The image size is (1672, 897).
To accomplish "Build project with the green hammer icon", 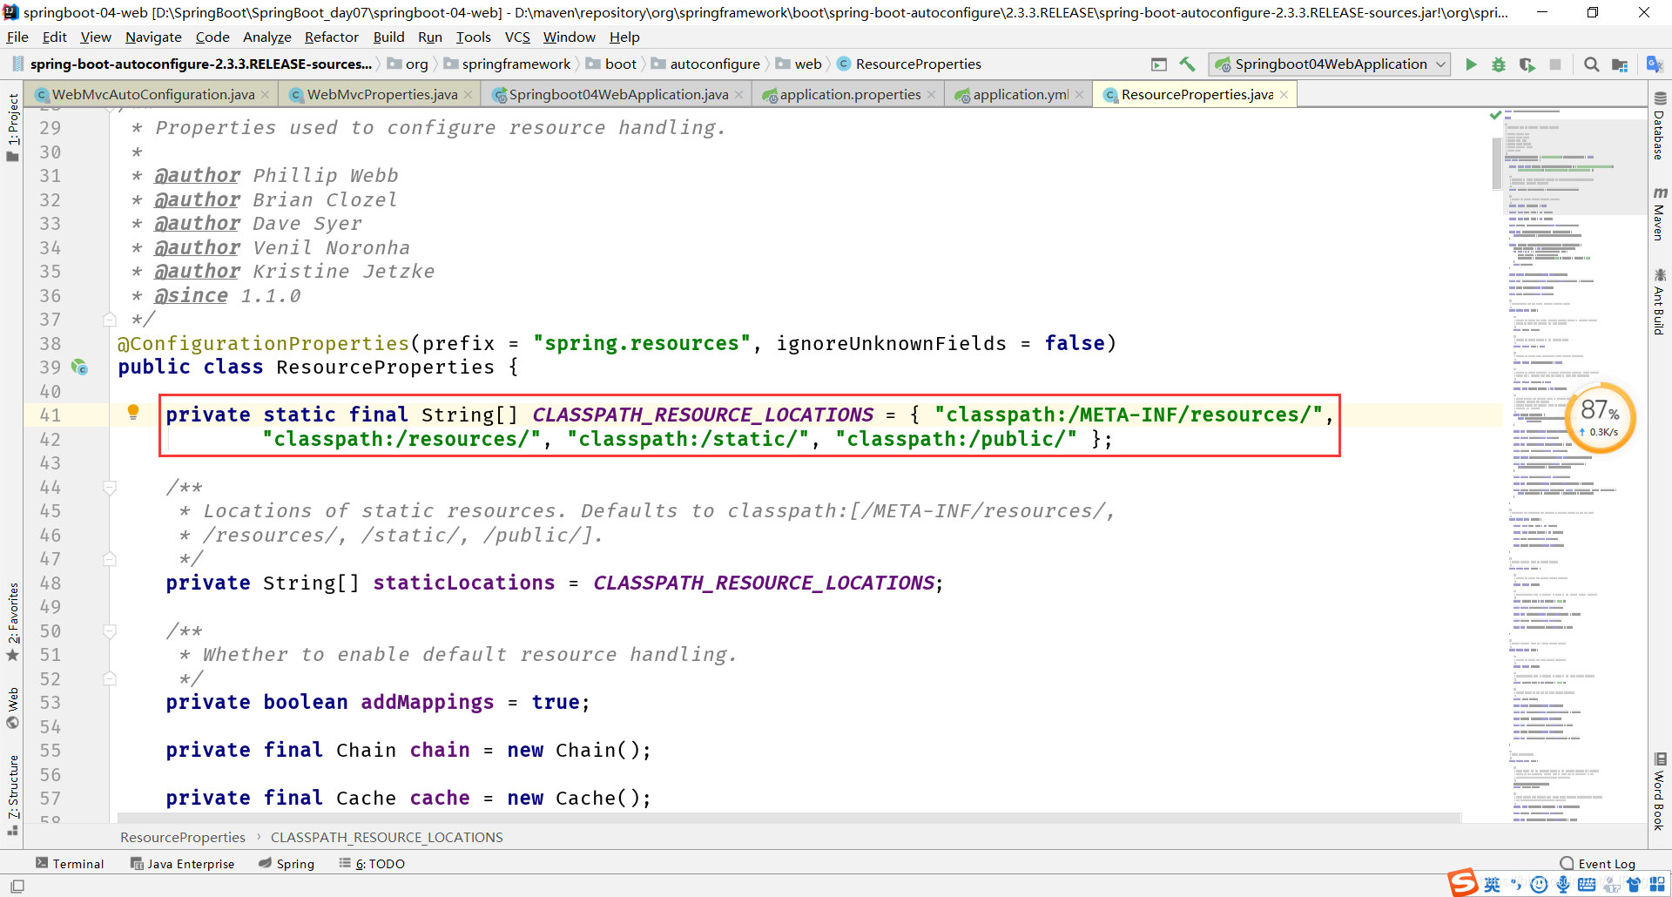I will coord(1187,64).
